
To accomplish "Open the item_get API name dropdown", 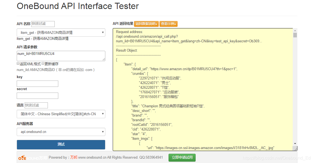I will [x=61, y=32].
